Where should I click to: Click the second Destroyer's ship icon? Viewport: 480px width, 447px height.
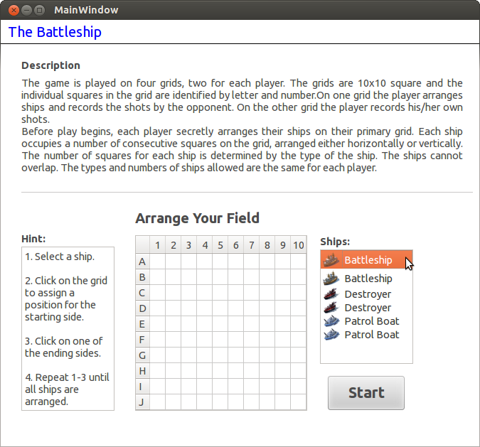[x=331, y=308]
